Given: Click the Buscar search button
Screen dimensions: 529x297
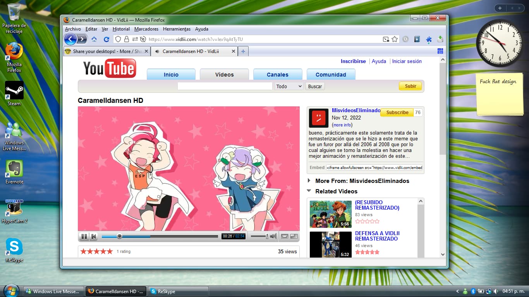Looking at the screenshot, I should click(x=315, y=86).
